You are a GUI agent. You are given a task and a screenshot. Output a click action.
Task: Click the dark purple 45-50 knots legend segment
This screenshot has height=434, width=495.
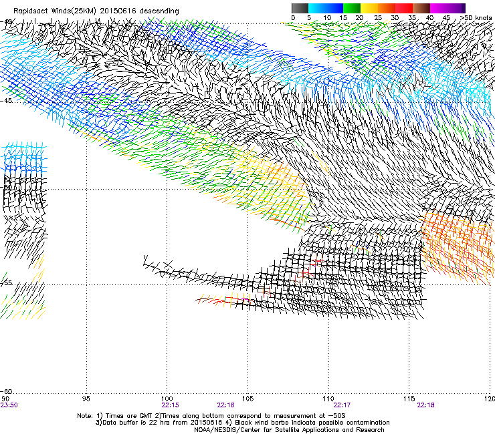click(456, 8)
